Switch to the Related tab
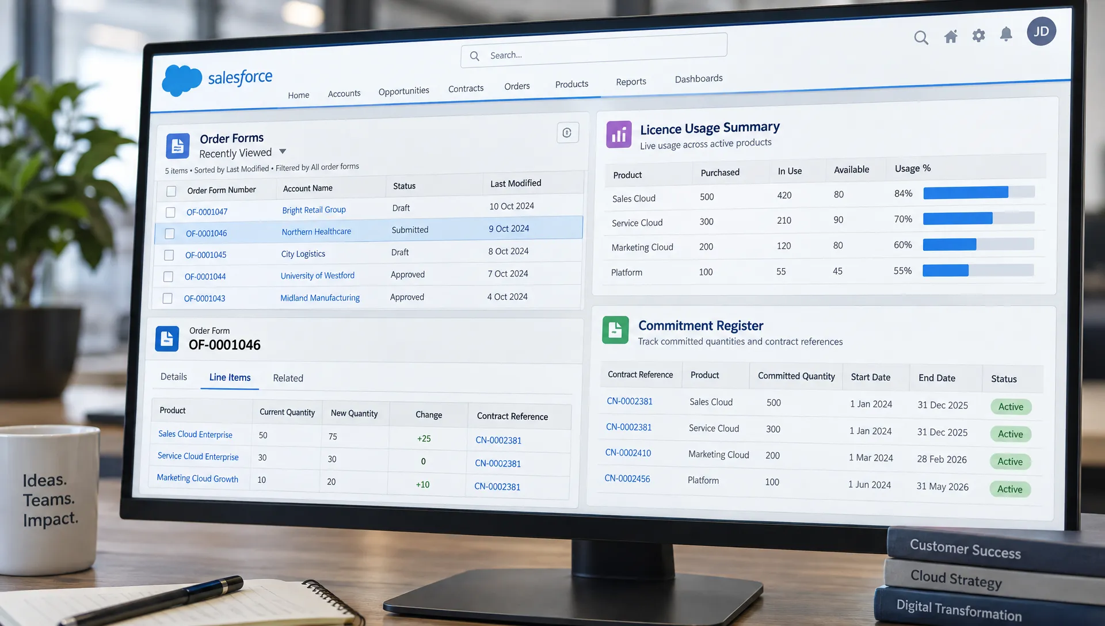 (288, 378)
